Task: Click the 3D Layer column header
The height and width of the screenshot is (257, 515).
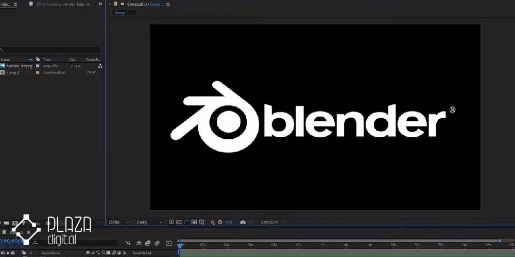Action: coord(124,253)
